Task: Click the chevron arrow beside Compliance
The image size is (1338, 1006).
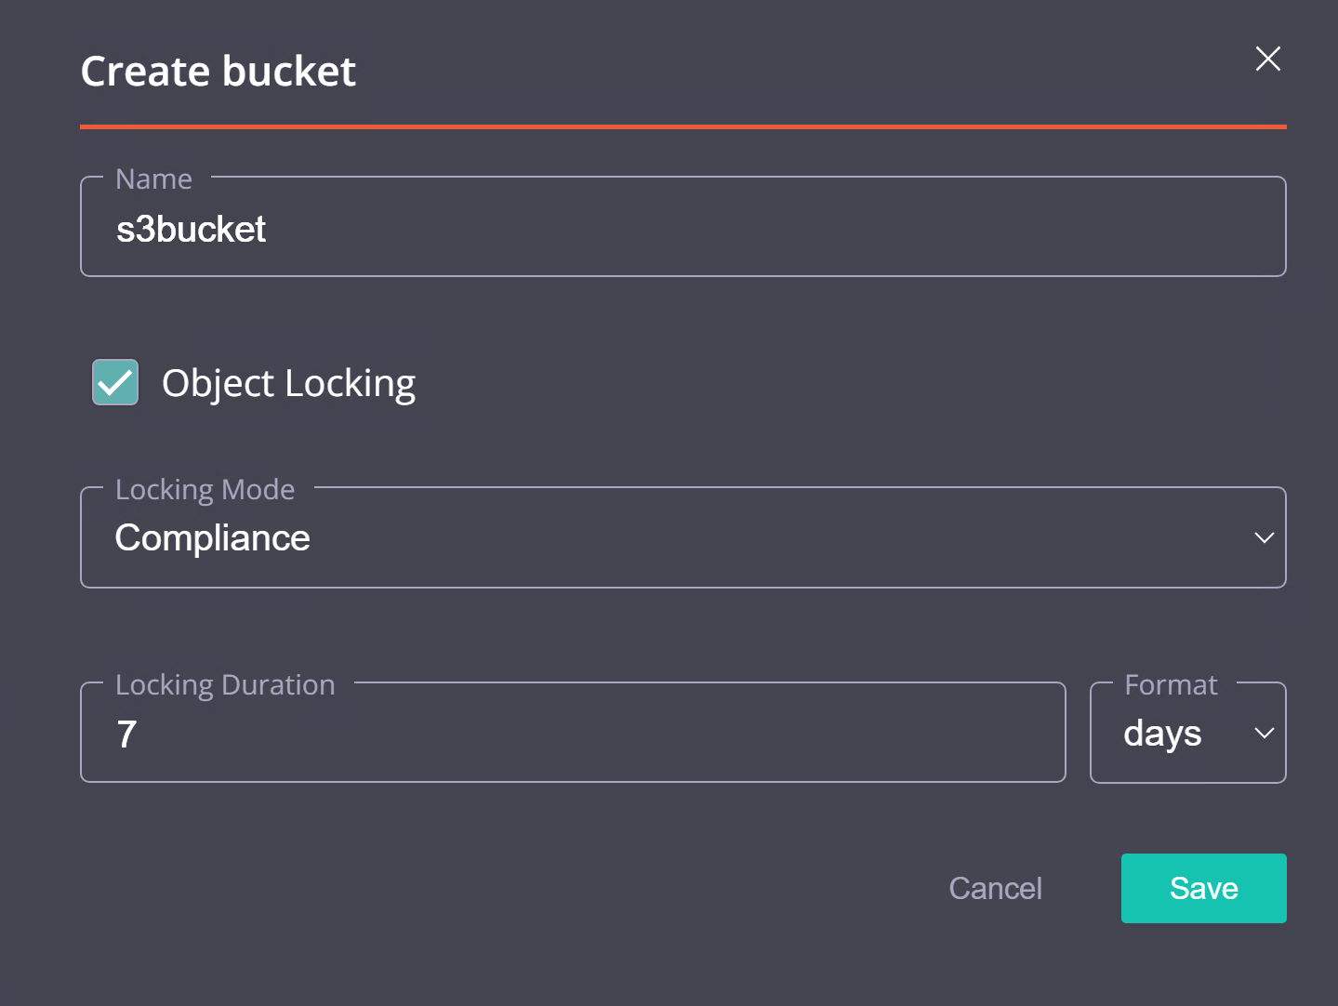Action: (x=1264, y=537)
